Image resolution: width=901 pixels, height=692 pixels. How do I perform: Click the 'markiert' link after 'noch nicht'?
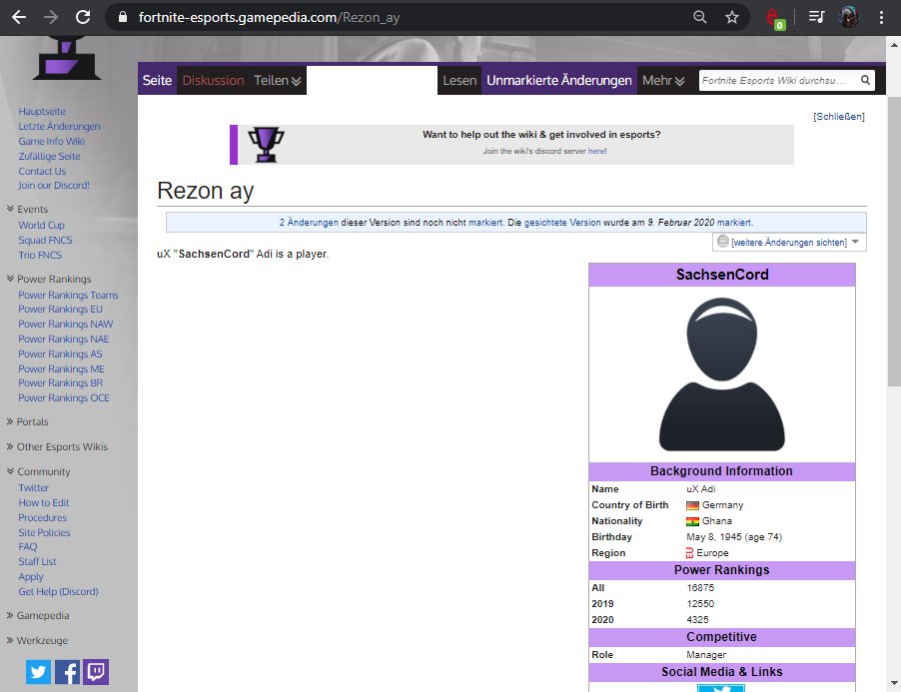click(485, 223)
